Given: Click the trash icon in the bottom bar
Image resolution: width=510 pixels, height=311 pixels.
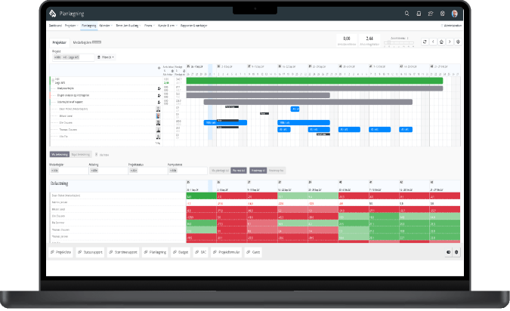Looking at the screenshot, I should (x=456, y=252).
